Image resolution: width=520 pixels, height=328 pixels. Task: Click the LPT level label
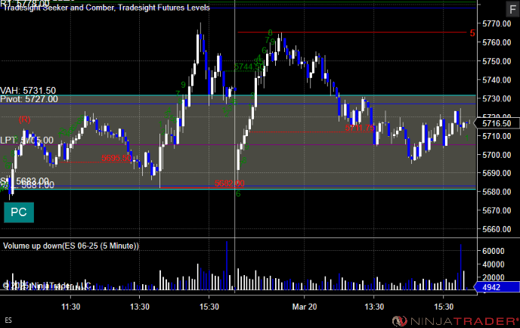(x=26, y=141)
